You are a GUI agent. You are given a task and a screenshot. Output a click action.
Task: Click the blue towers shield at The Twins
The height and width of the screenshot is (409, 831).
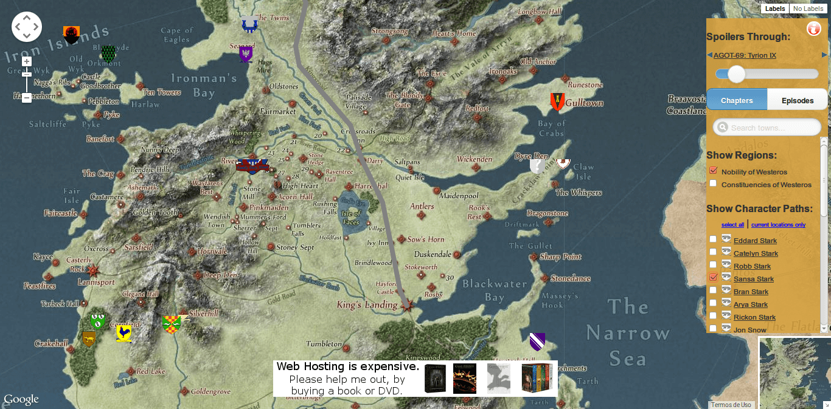coord(249,25)
